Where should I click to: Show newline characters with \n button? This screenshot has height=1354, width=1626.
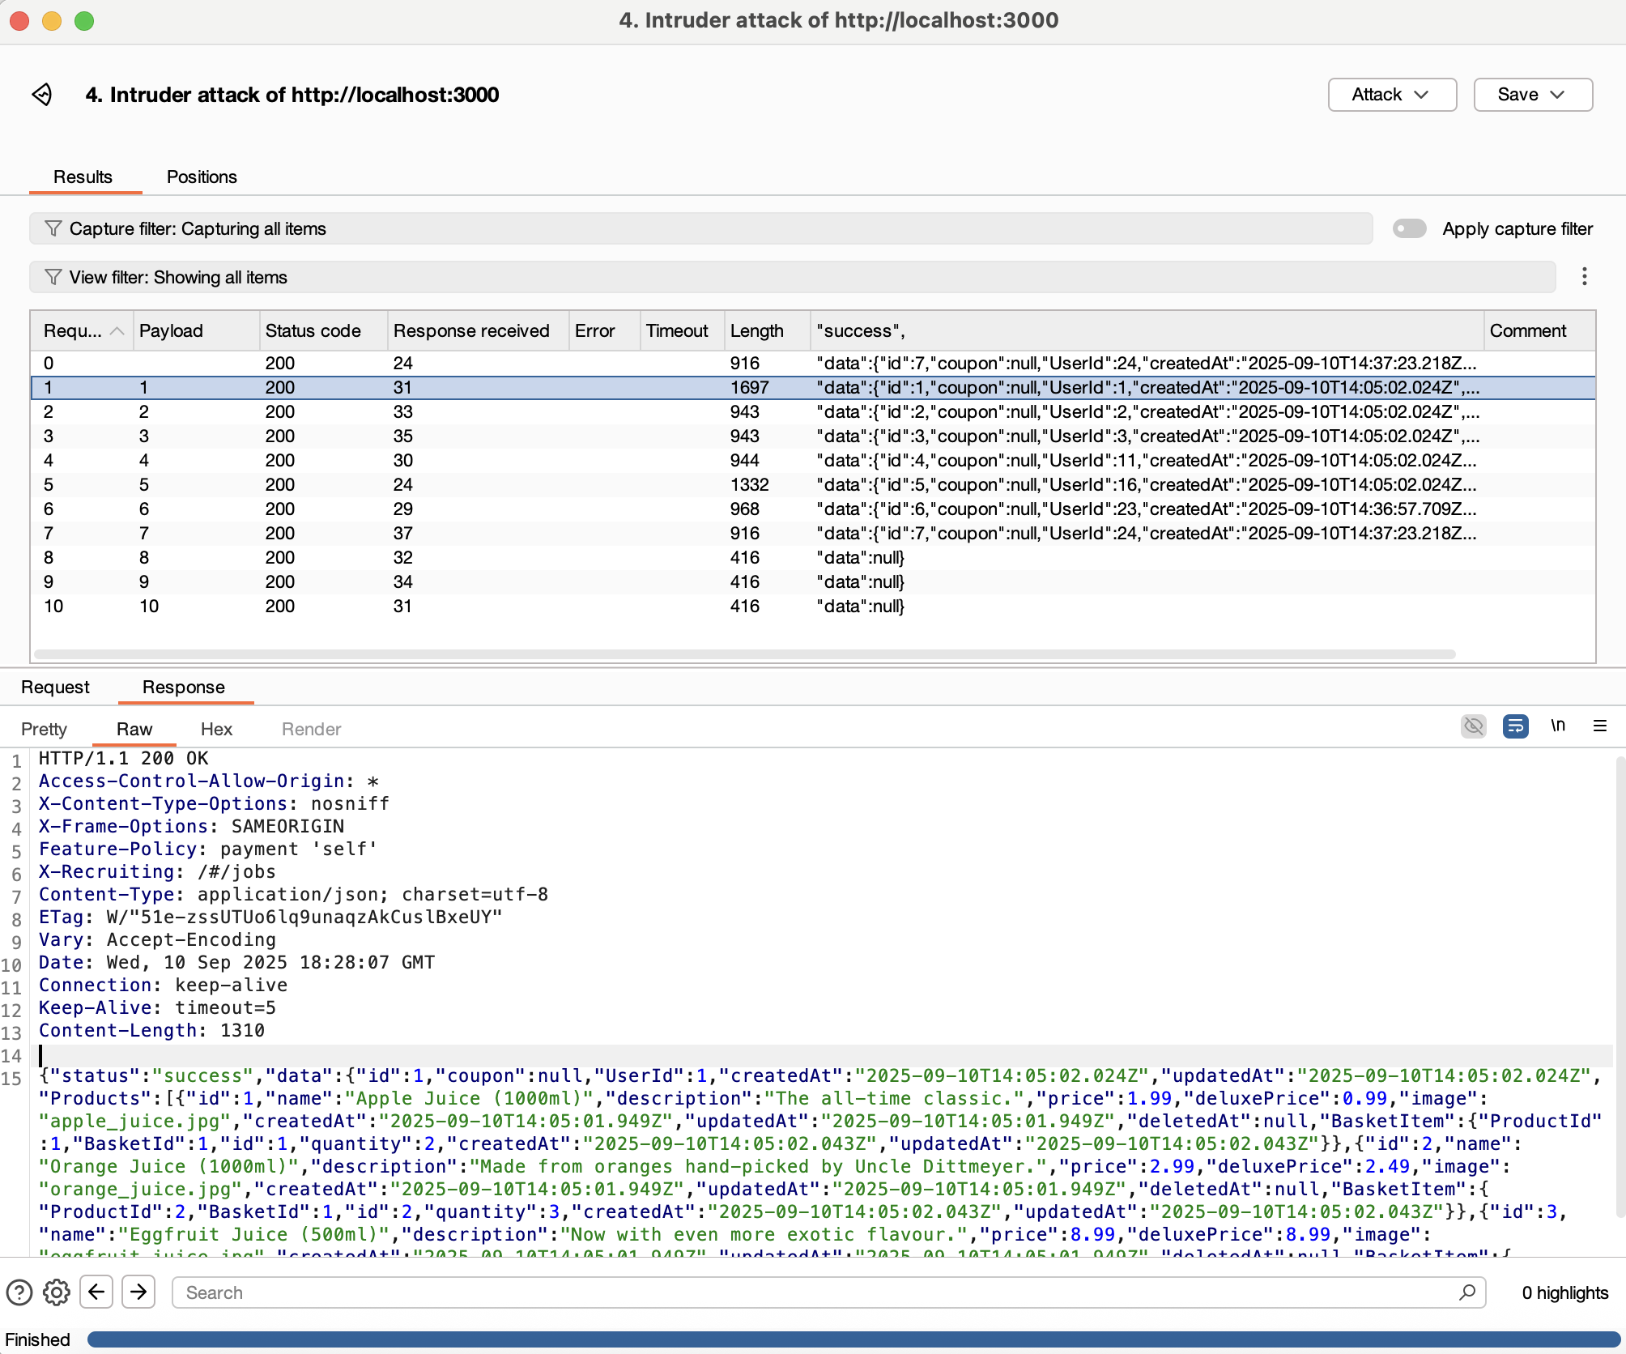click(x=1557, y=726)
